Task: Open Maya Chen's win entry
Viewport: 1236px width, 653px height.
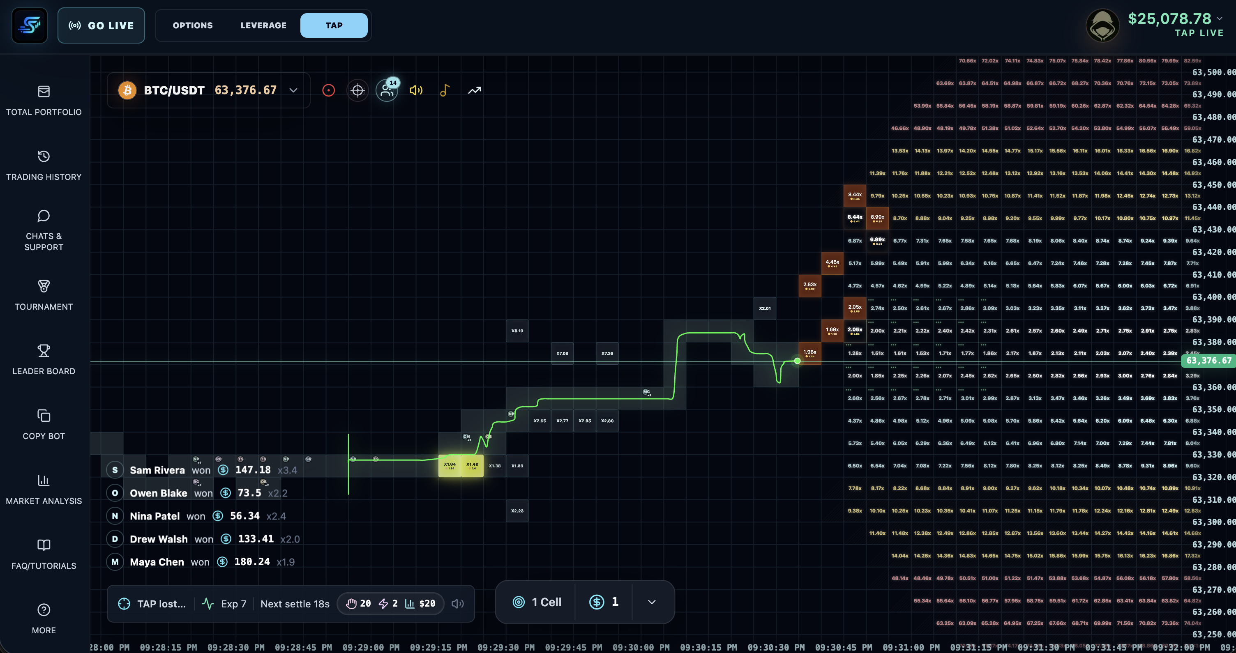Action: point(201,562)
